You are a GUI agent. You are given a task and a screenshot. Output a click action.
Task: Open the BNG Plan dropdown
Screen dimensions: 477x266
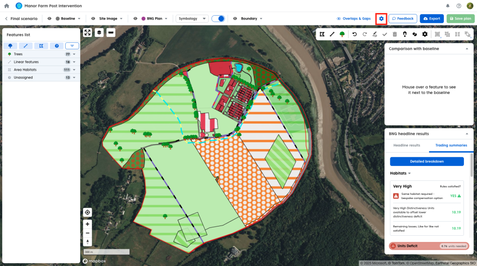(x=165, y=19)
